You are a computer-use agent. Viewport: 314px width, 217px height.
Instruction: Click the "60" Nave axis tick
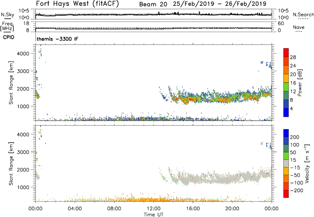pyautogui.click(x=281, y=24)
